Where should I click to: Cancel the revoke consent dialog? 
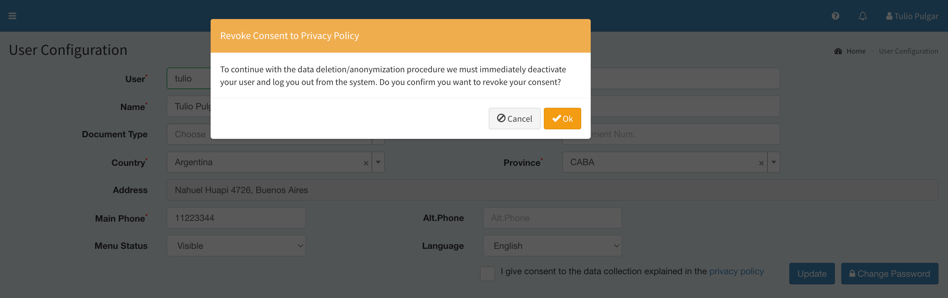coord(514,119)
